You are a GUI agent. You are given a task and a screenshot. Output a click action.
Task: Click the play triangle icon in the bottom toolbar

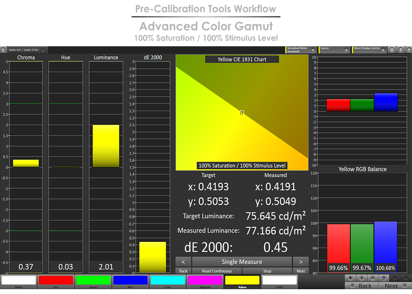(362, 278)
